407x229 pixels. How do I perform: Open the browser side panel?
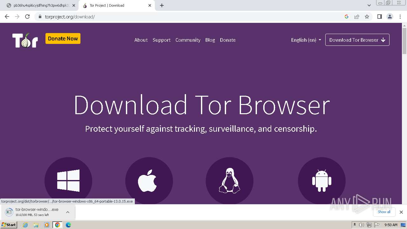379,17
